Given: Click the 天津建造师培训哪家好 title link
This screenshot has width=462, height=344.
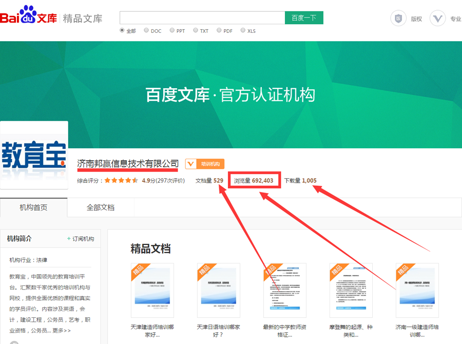Looking at the screenshot, I should [152, 331].
